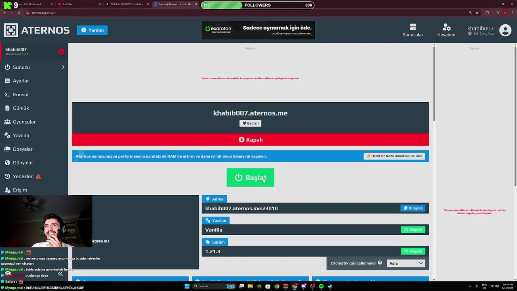
Task: Change version with Sürüm Değiştir button
Action: click(x=413, y=251)
